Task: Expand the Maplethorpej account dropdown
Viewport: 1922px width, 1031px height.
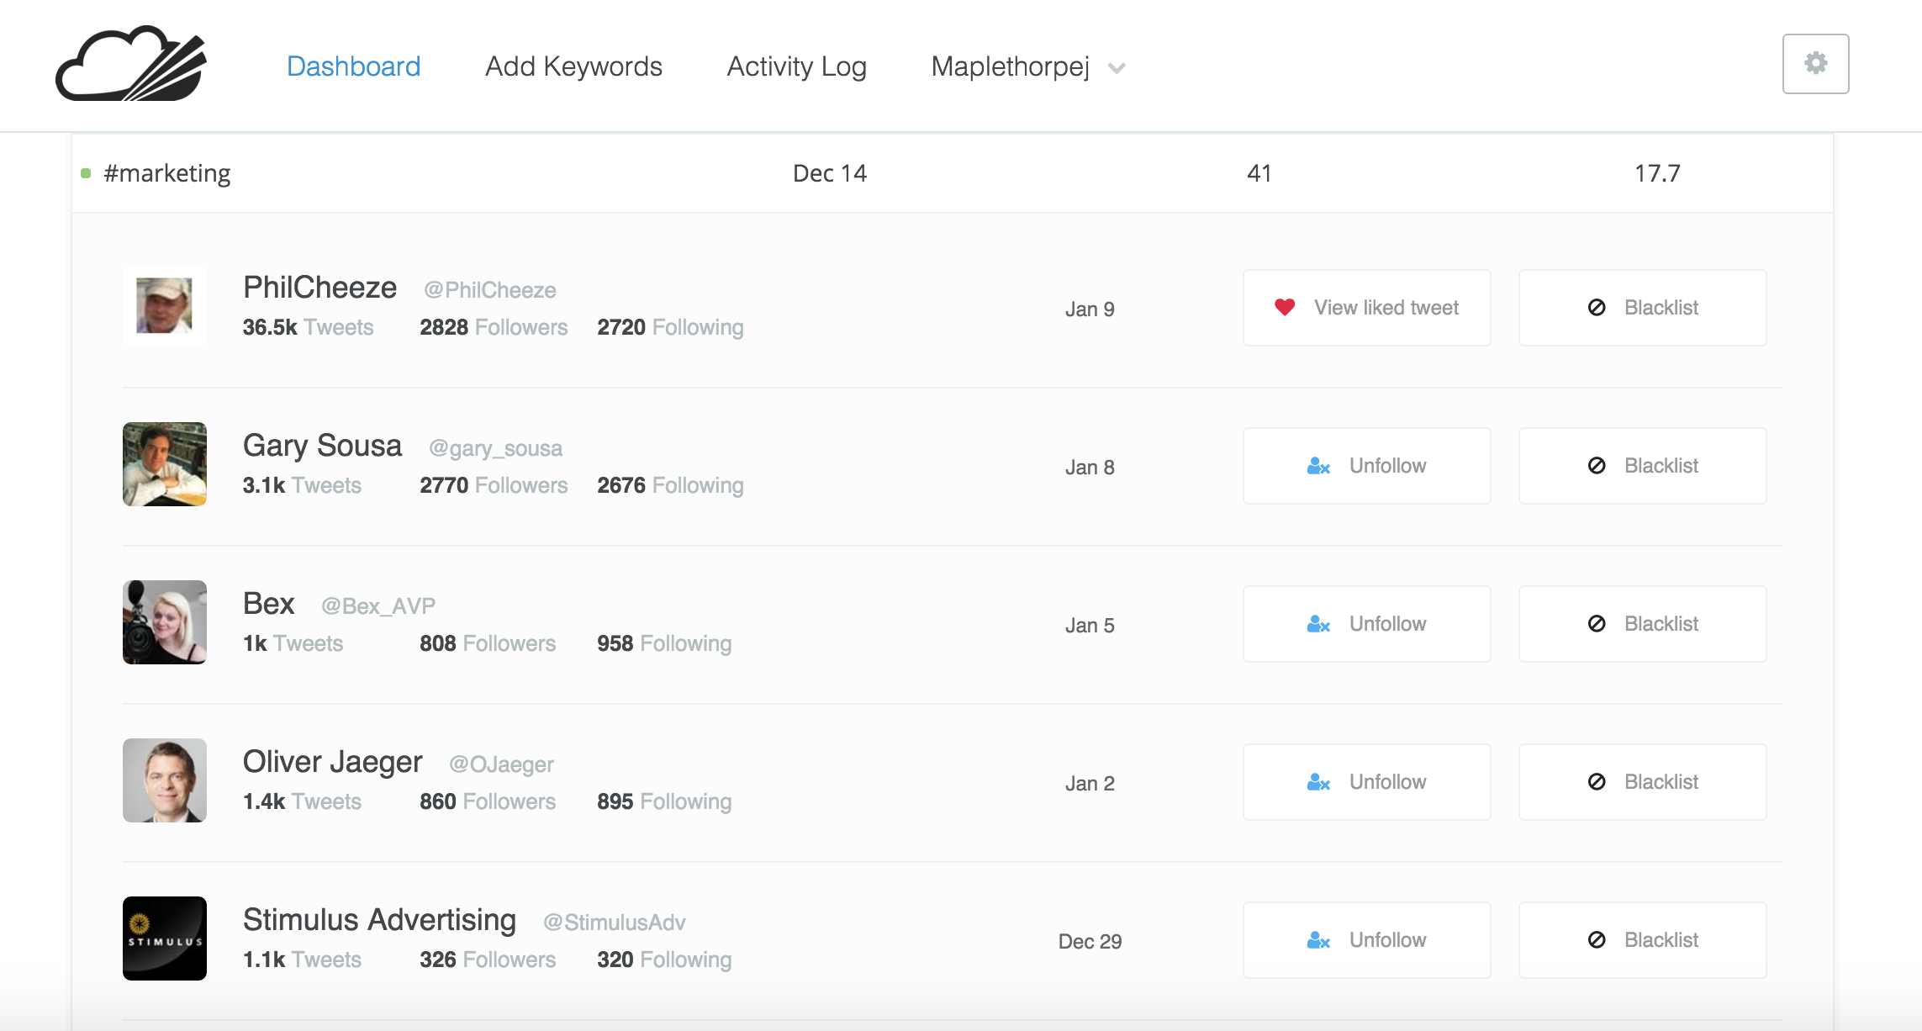Action: point(1010,66)
